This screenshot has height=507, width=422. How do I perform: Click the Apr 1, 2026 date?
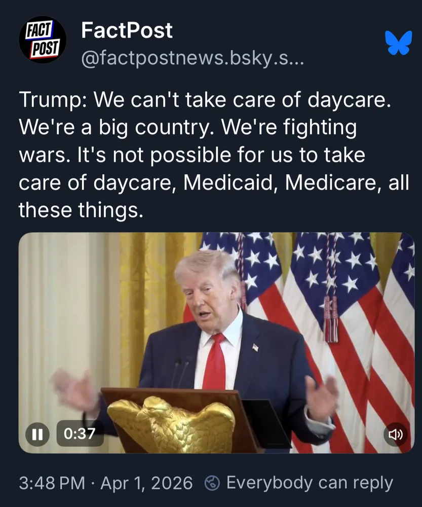pyautogui.click(x=147, y=483)
